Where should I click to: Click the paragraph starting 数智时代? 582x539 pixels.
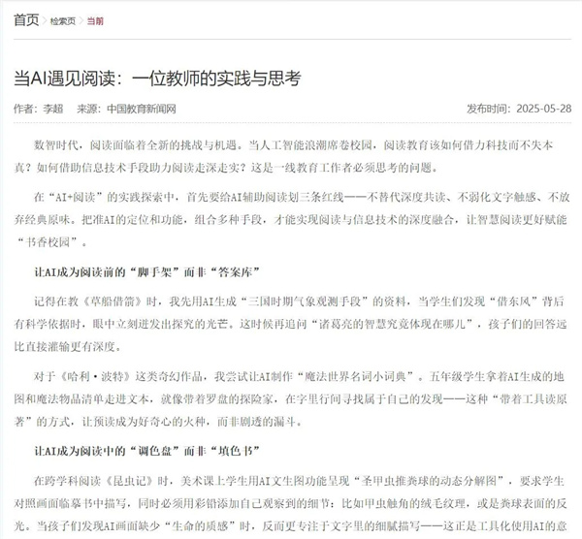(284, 156)
